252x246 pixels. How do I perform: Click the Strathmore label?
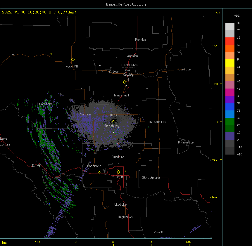pyautogui.click(x=151, y=178)
